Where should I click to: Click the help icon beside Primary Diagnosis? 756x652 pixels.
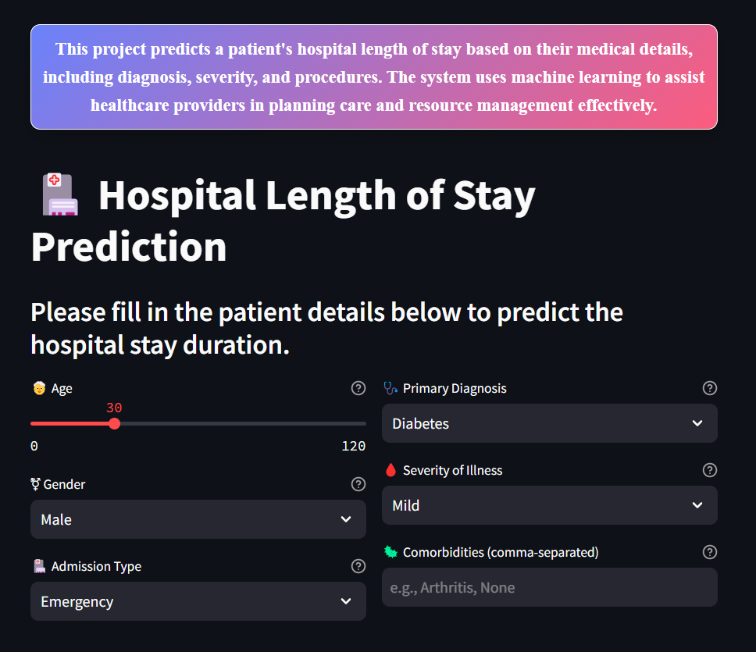click(x=710, y=388)
